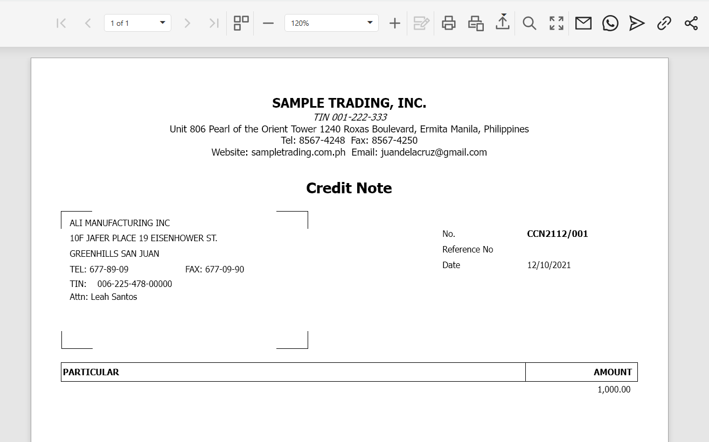Switch to full screen mode
Viewport: 709px width, 442px height.
557,23
